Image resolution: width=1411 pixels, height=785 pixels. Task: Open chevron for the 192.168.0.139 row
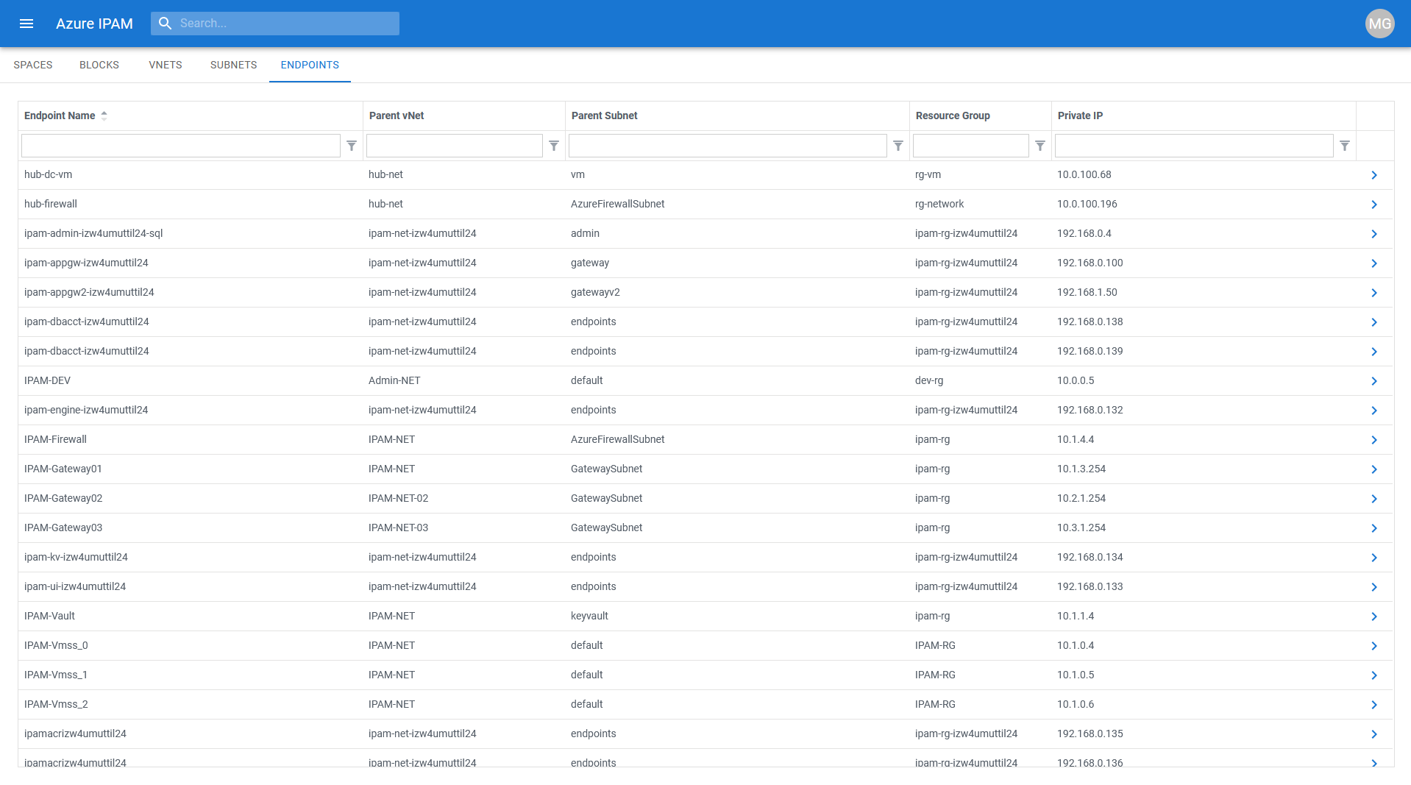[1374, 352]
